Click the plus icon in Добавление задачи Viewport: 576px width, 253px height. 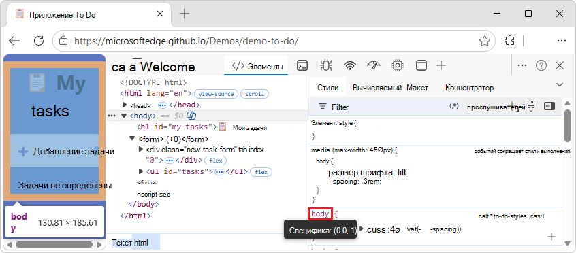pos(23,151)
